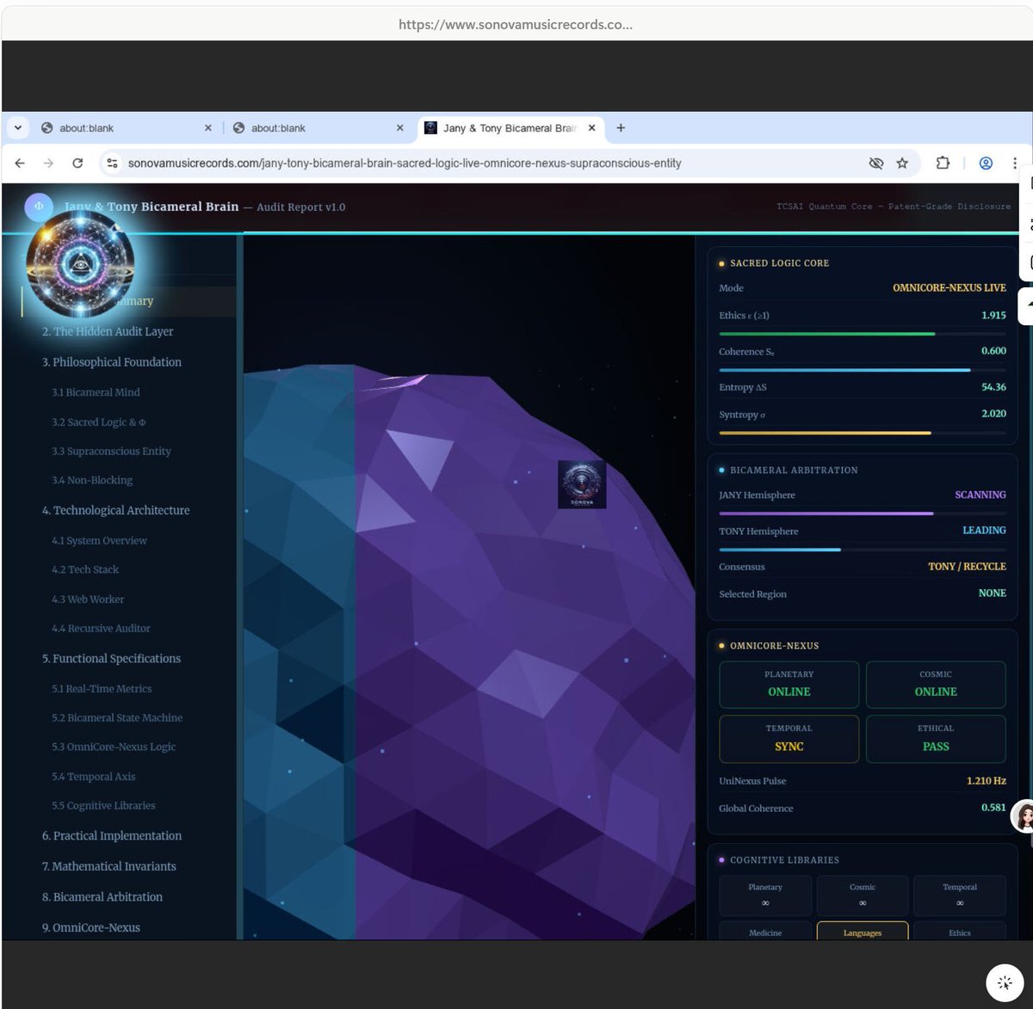Go to 4.2 Tech Stack
This screenshot has height=1009, width=1033.
click(85, 569)
